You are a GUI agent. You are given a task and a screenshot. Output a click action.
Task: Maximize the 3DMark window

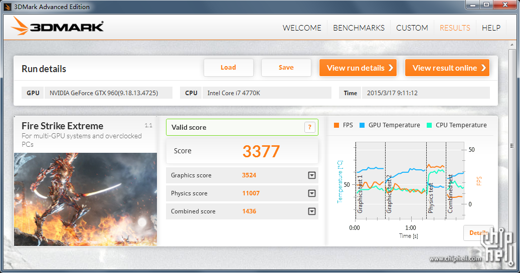(486, 5)
